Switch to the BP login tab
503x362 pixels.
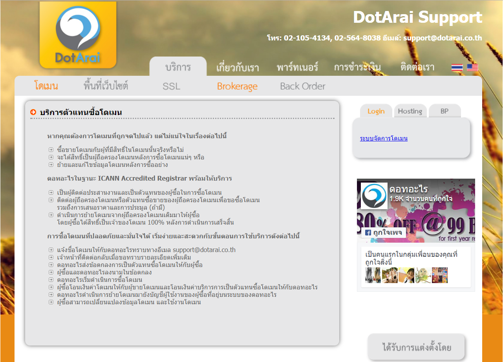(444, 111)
